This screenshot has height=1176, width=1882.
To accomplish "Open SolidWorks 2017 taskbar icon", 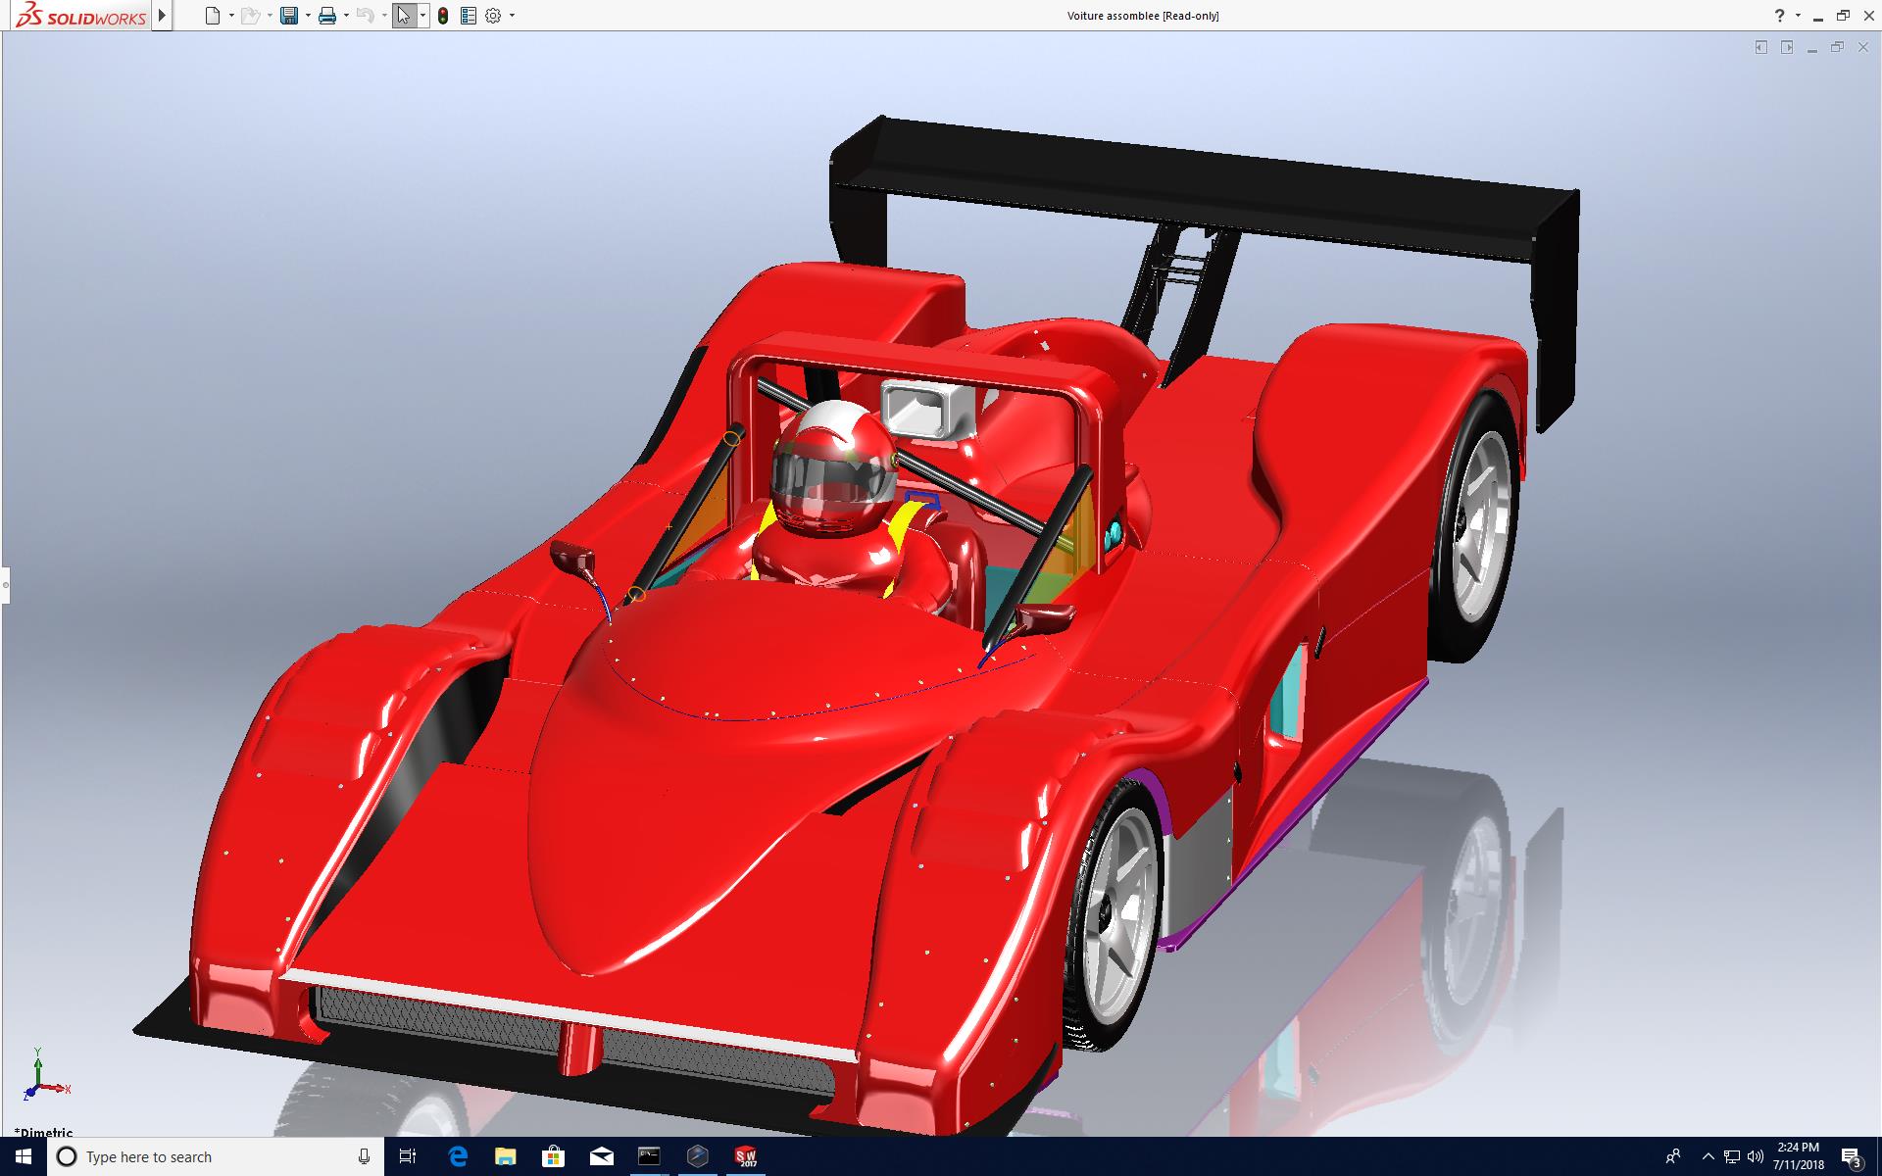I will click(746, 1156).
